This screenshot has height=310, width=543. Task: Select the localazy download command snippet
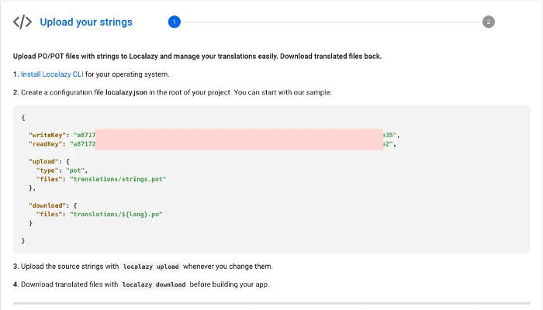click(x=154, y=284)
